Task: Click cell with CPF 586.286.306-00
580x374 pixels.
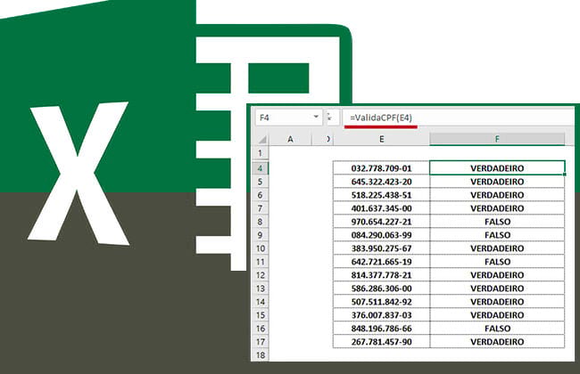Action: click(x=381, y=289)
